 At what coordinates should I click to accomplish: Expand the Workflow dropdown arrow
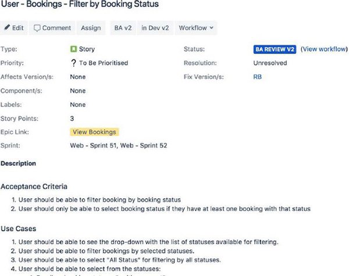(212, 28)
